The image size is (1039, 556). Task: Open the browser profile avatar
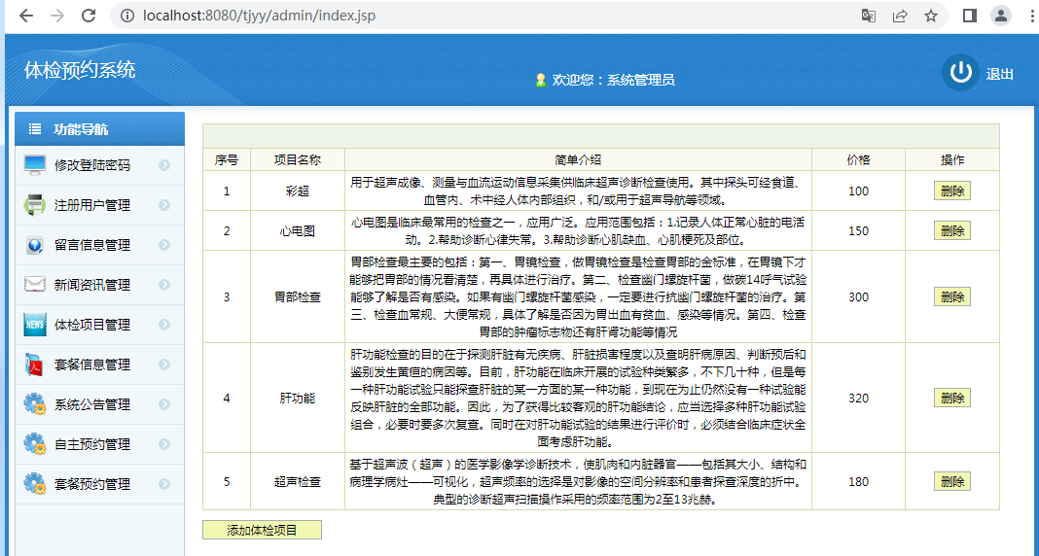pos(1001,16)
